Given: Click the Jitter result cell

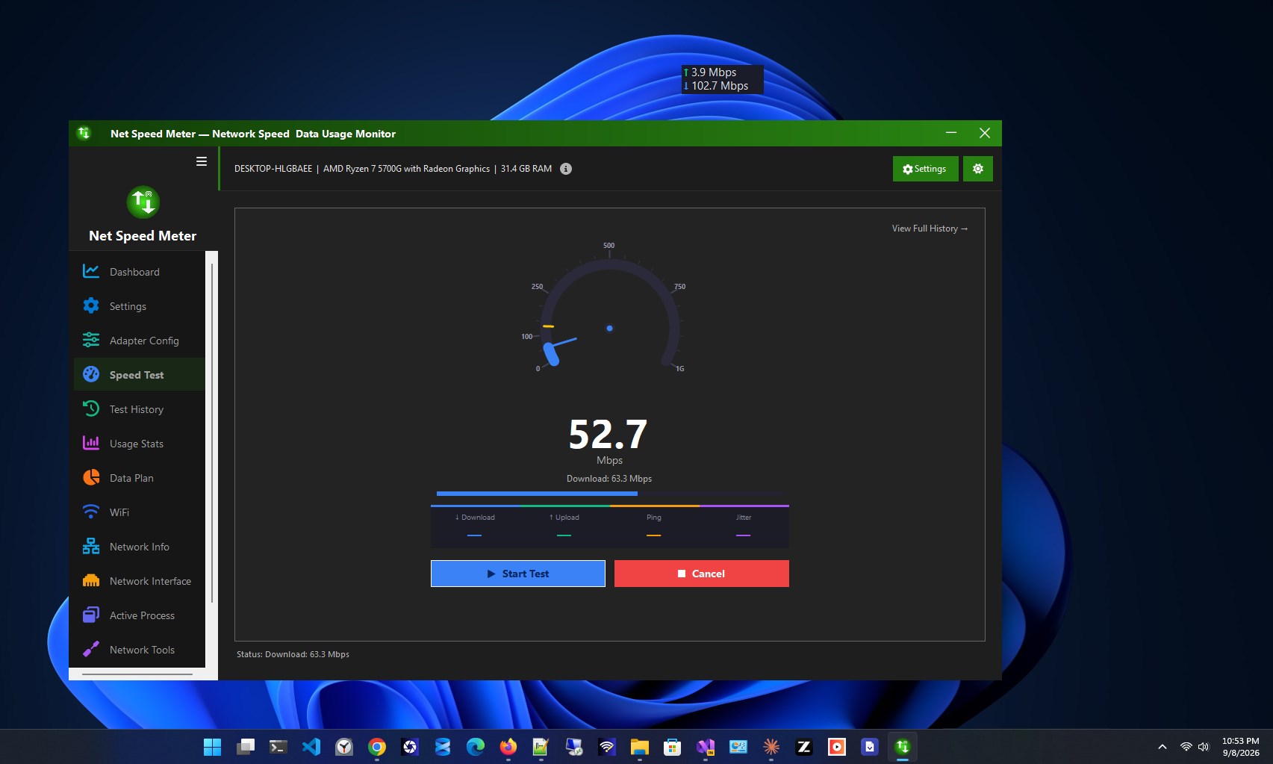Looking at the screenshot, I should [x=744, y=527].
